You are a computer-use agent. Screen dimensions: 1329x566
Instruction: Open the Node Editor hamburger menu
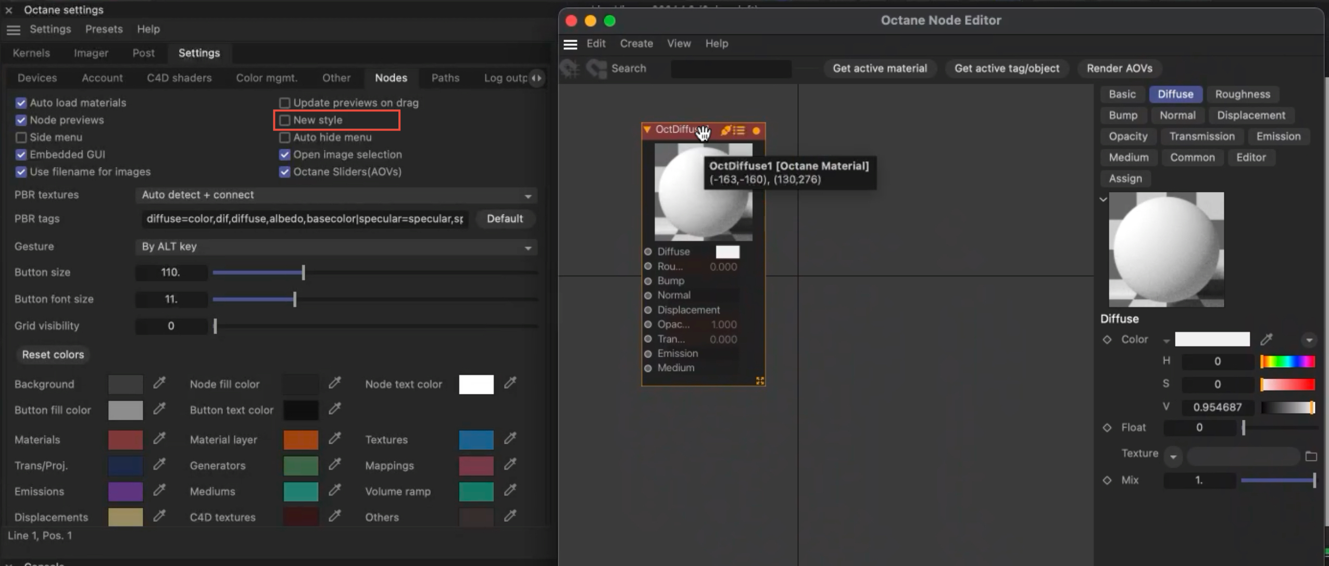point(570,44)
